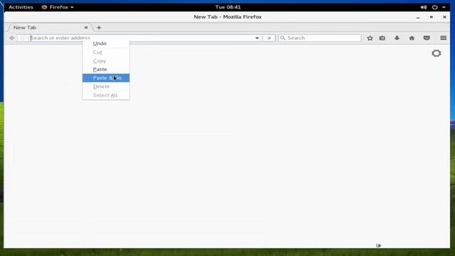Open GNOME Activities overview
The image size is (455, 256).
click(21, 7)
